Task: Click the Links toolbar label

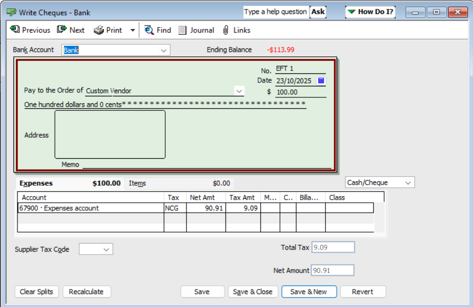Action: [x=242, y=30]
